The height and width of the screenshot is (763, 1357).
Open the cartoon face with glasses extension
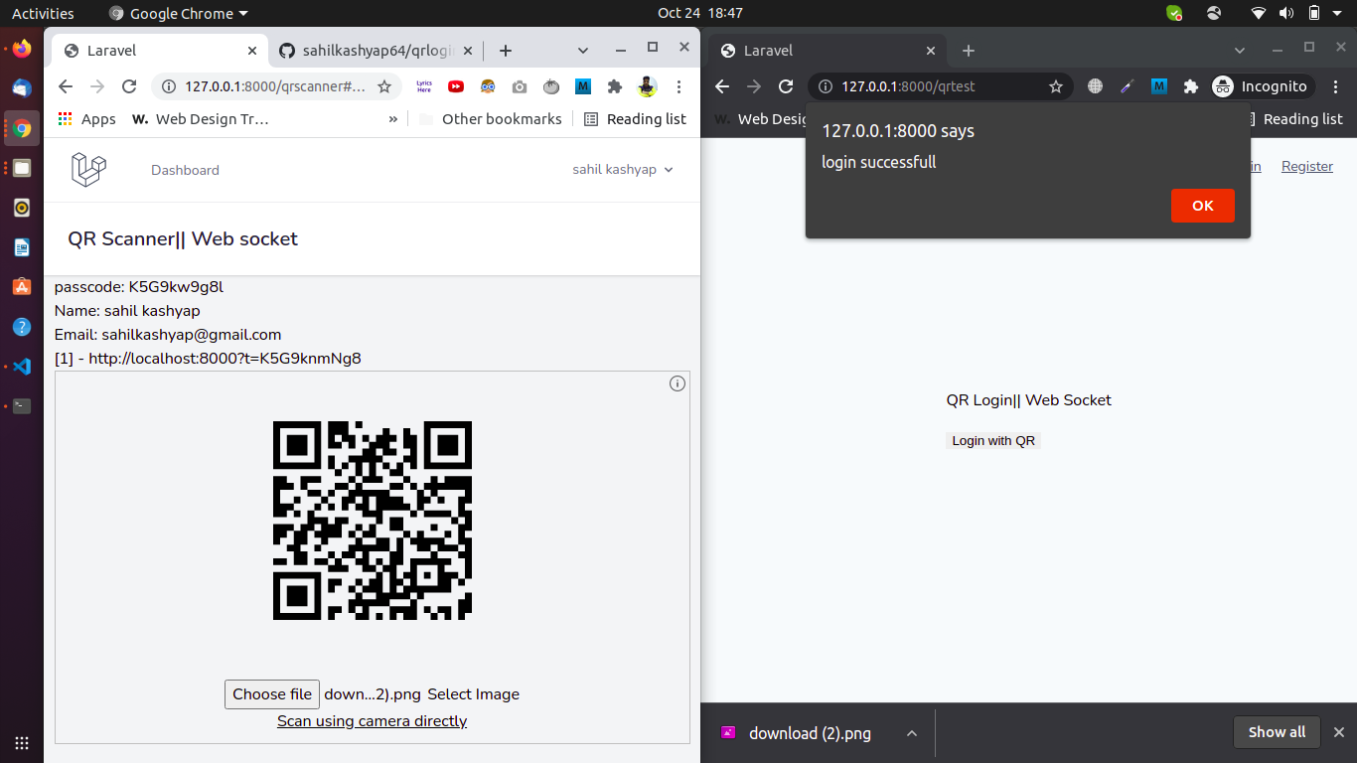click(488, 86)
